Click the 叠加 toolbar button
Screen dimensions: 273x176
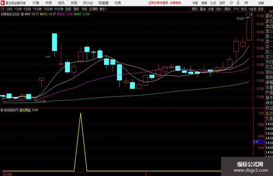[x=203, y=9]
